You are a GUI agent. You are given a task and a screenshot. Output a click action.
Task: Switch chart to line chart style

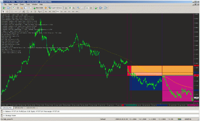[74, 8]
